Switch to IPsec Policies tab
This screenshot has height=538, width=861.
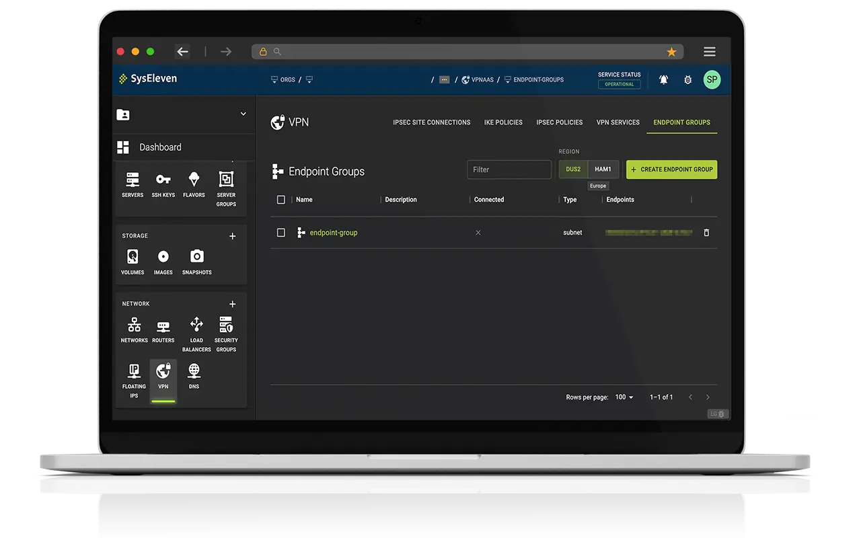(560, 122)
